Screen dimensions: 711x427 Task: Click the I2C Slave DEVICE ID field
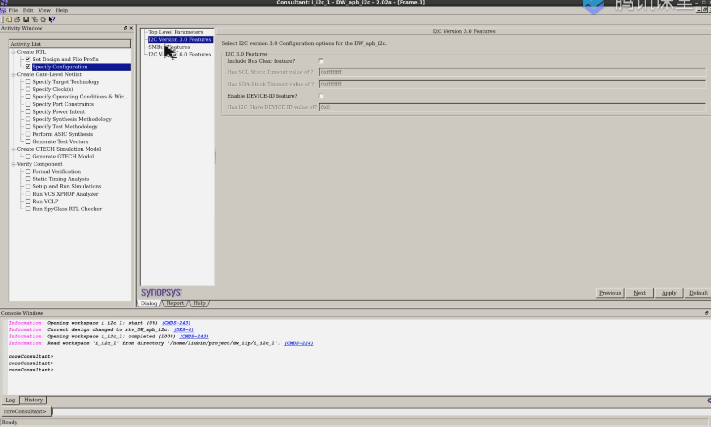512,107
